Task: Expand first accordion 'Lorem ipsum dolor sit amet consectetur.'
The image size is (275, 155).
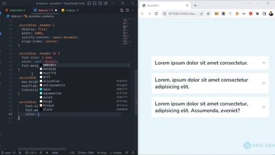Action: pyautogui.click(x=210, y=63)
